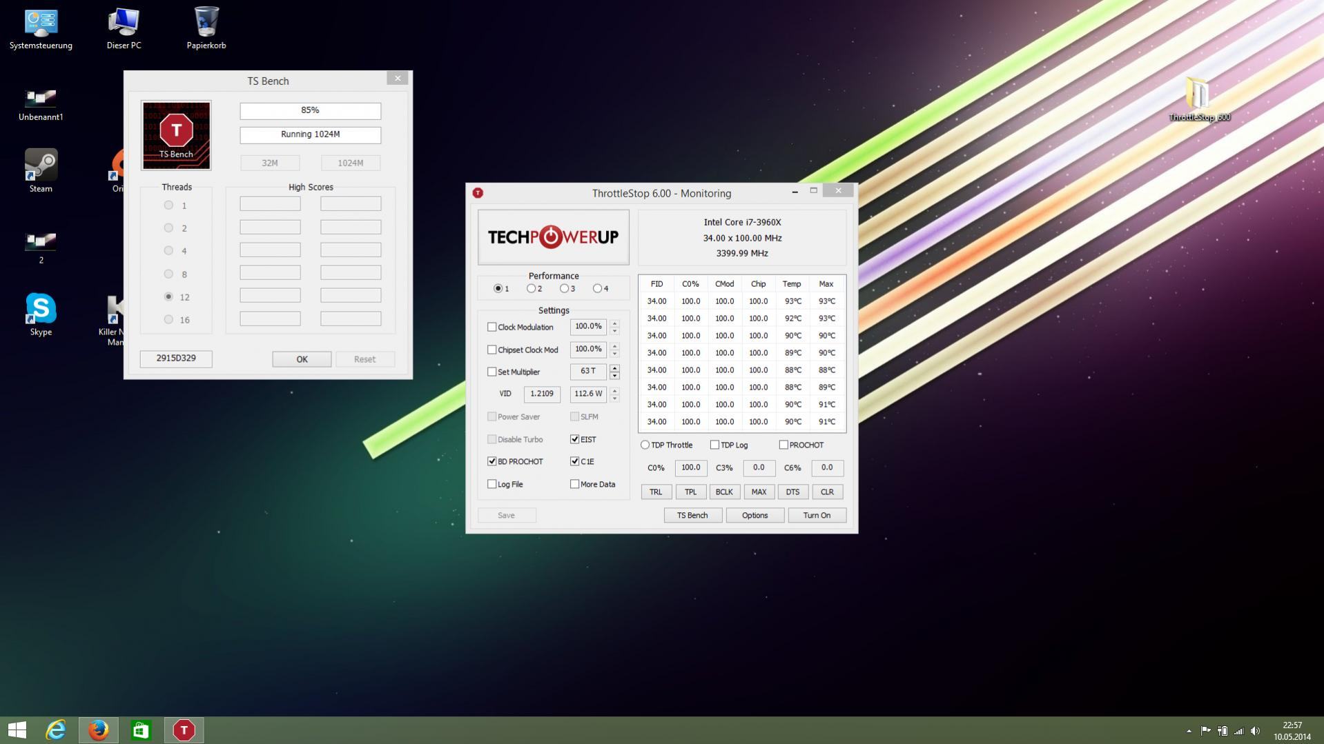1324x744 pixels.
Task: Select Performance profile 1
Action: tap(498, 288)
